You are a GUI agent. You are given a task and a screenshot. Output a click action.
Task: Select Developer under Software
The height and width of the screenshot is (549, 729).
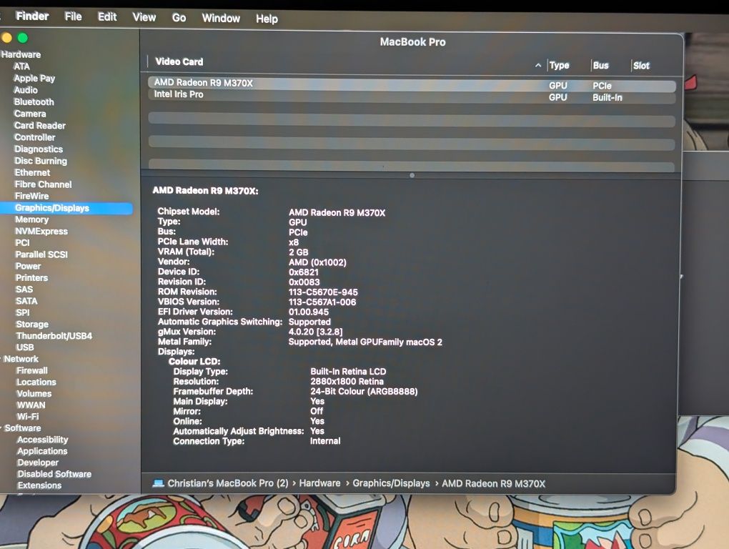[38, 463]
